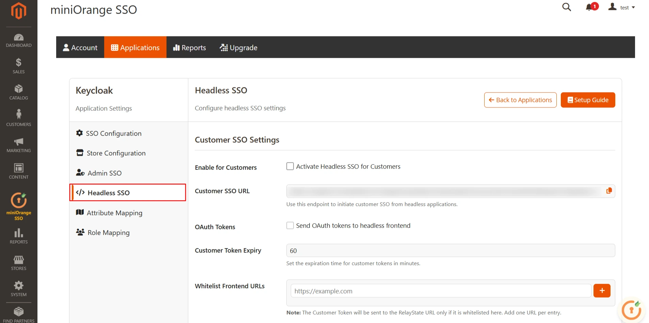Open the System sidebar icon
The width and height of the screenshot is (649, 323).
[x=18, y=285]
